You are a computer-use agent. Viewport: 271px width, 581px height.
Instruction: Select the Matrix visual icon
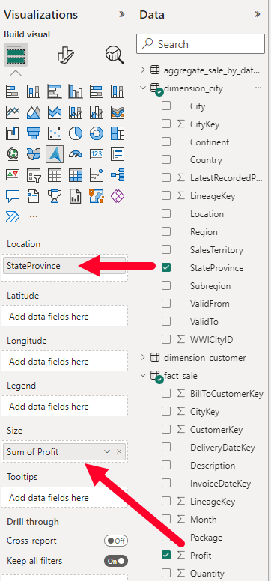tap(76, 175)
